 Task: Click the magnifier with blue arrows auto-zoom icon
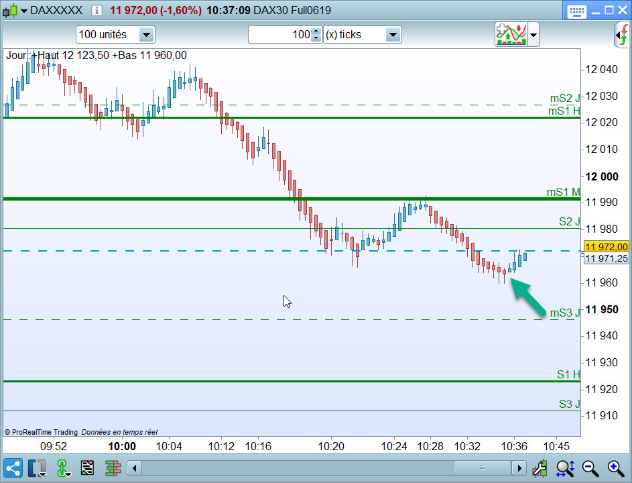pos(566,468)
